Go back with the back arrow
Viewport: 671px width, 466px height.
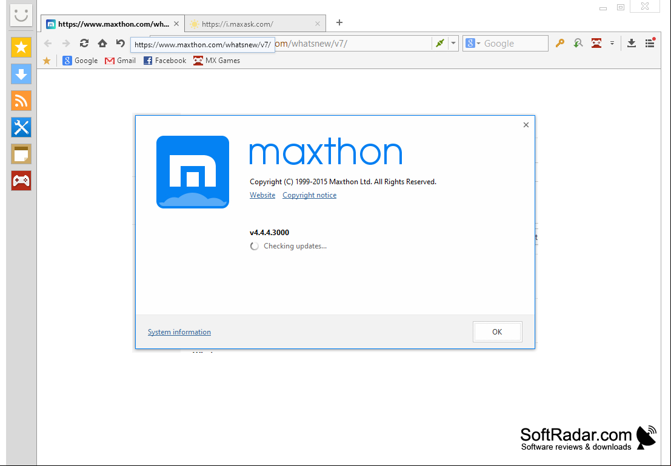[48, 43]
